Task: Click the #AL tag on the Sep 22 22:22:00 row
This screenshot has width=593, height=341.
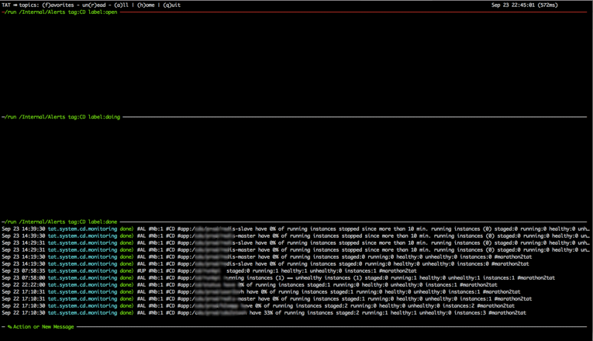Action: (141, 285)
